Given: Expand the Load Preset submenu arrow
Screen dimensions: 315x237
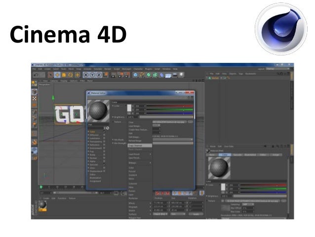Looking at the screenshot, I should pos(150,154).
